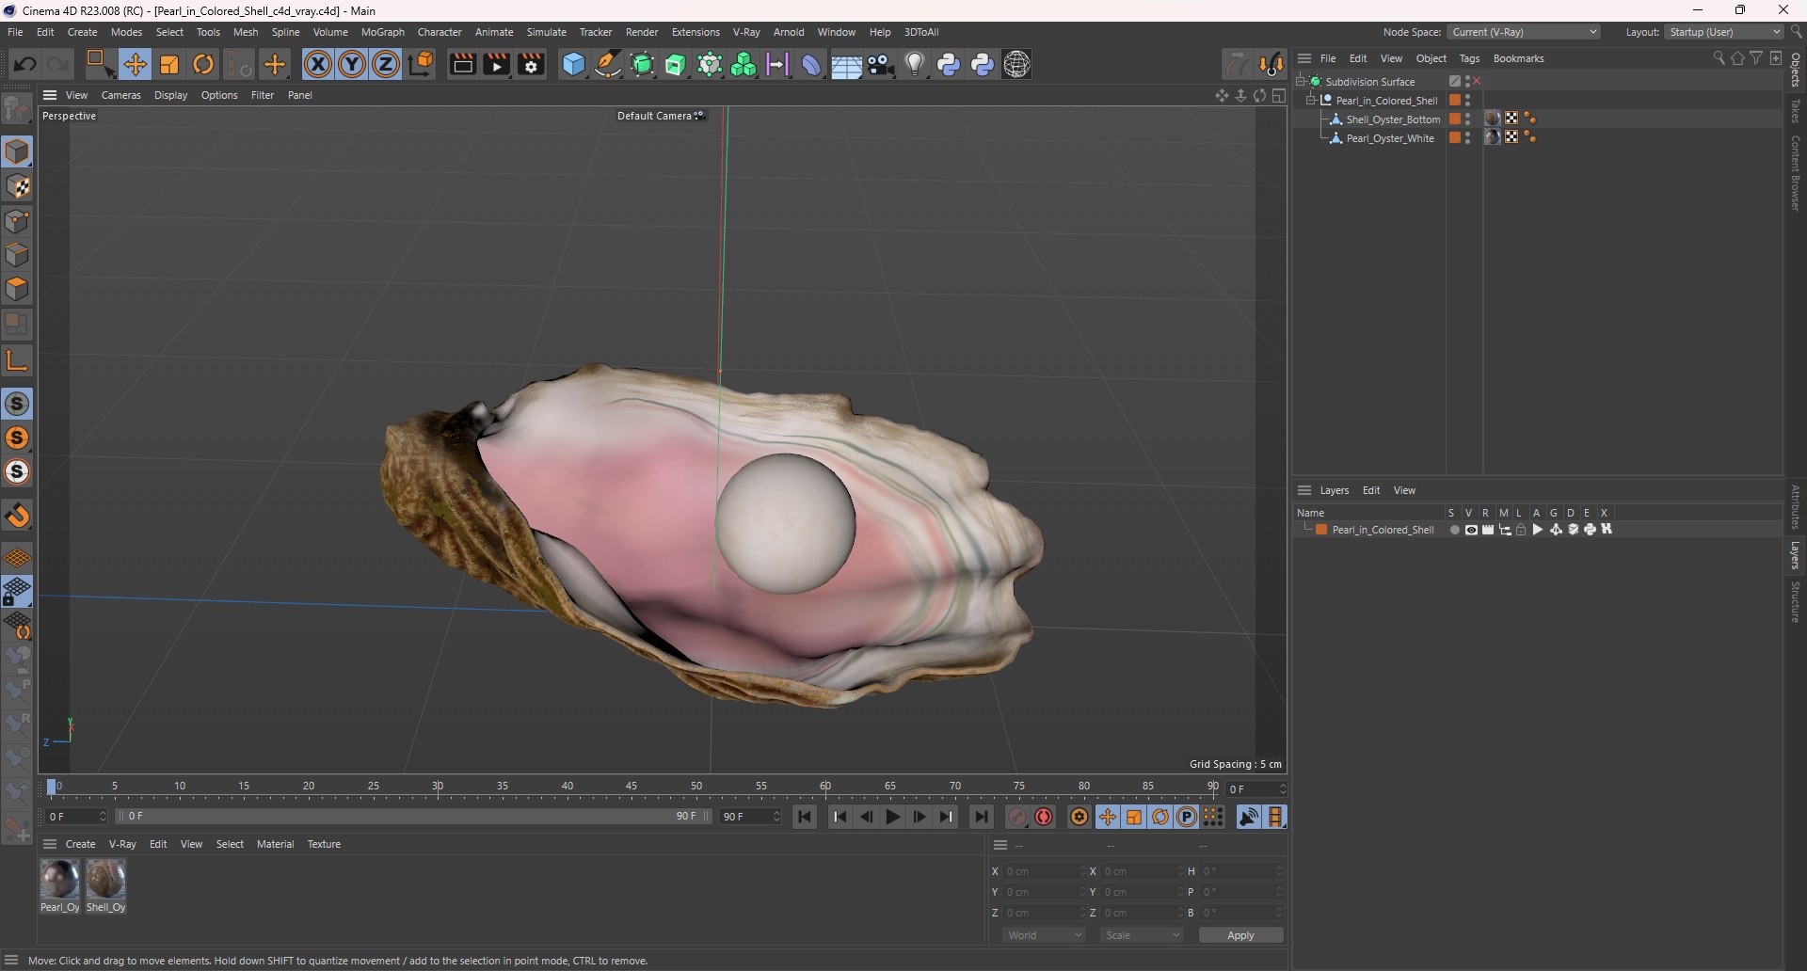The height and width of the screenshot is (971, 1807).
Task: Open the V-Ray menu
Action: click(746, 32)
